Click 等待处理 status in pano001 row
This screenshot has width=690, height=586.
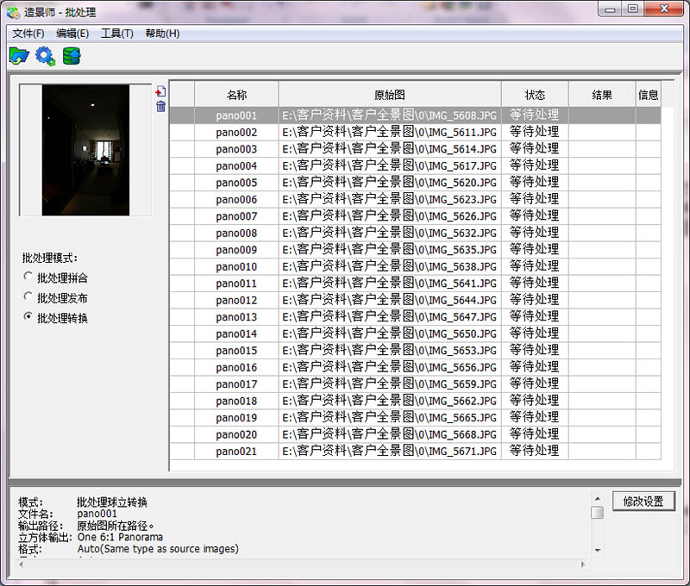point(535,115)
